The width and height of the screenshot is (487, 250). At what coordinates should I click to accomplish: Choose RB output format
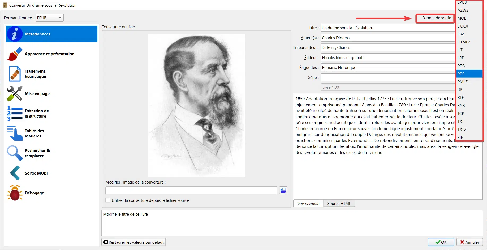coord(469,90)
